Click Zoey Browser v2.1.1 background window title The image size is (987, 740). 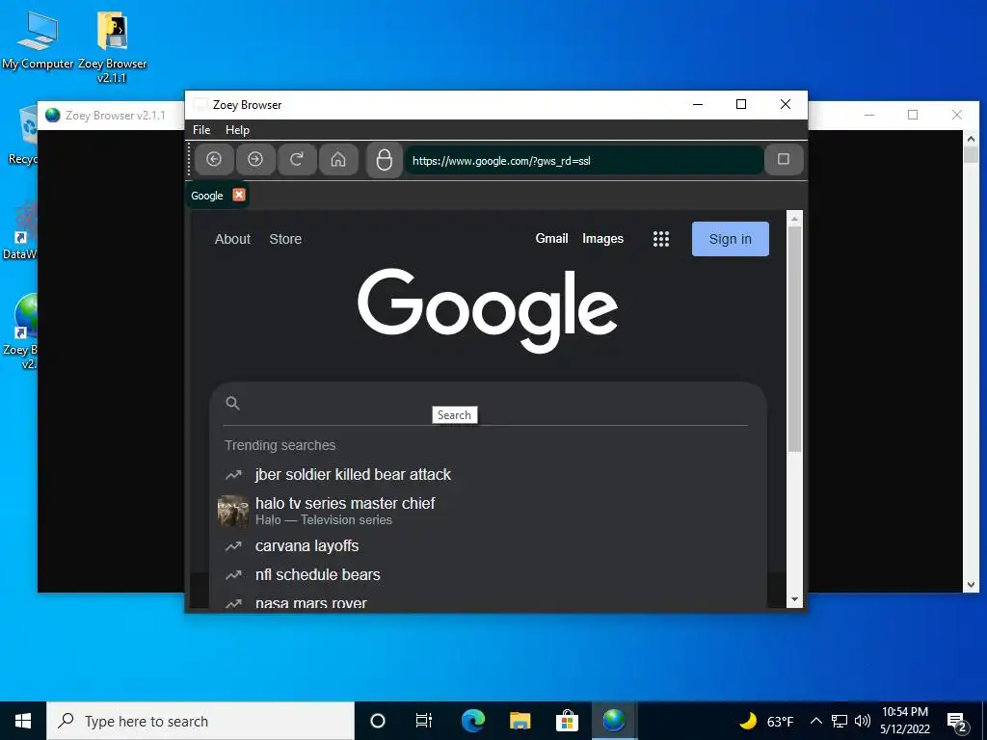point(116,116)
